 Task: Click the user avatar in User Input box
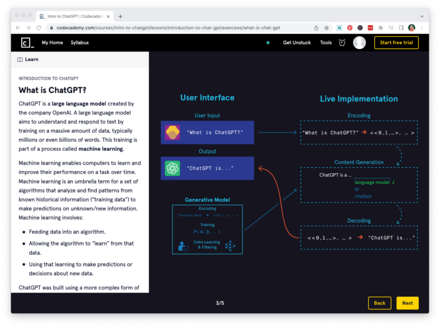pos(172,133)
